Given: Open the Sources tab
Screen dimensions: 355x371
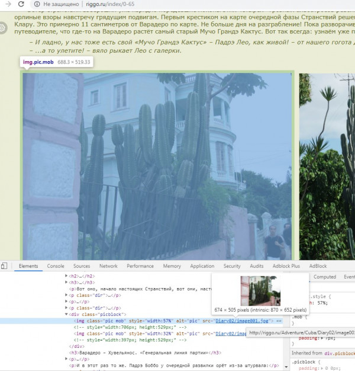Looking at the screenshot, I should pyautogui.click(x=82, y=266).
